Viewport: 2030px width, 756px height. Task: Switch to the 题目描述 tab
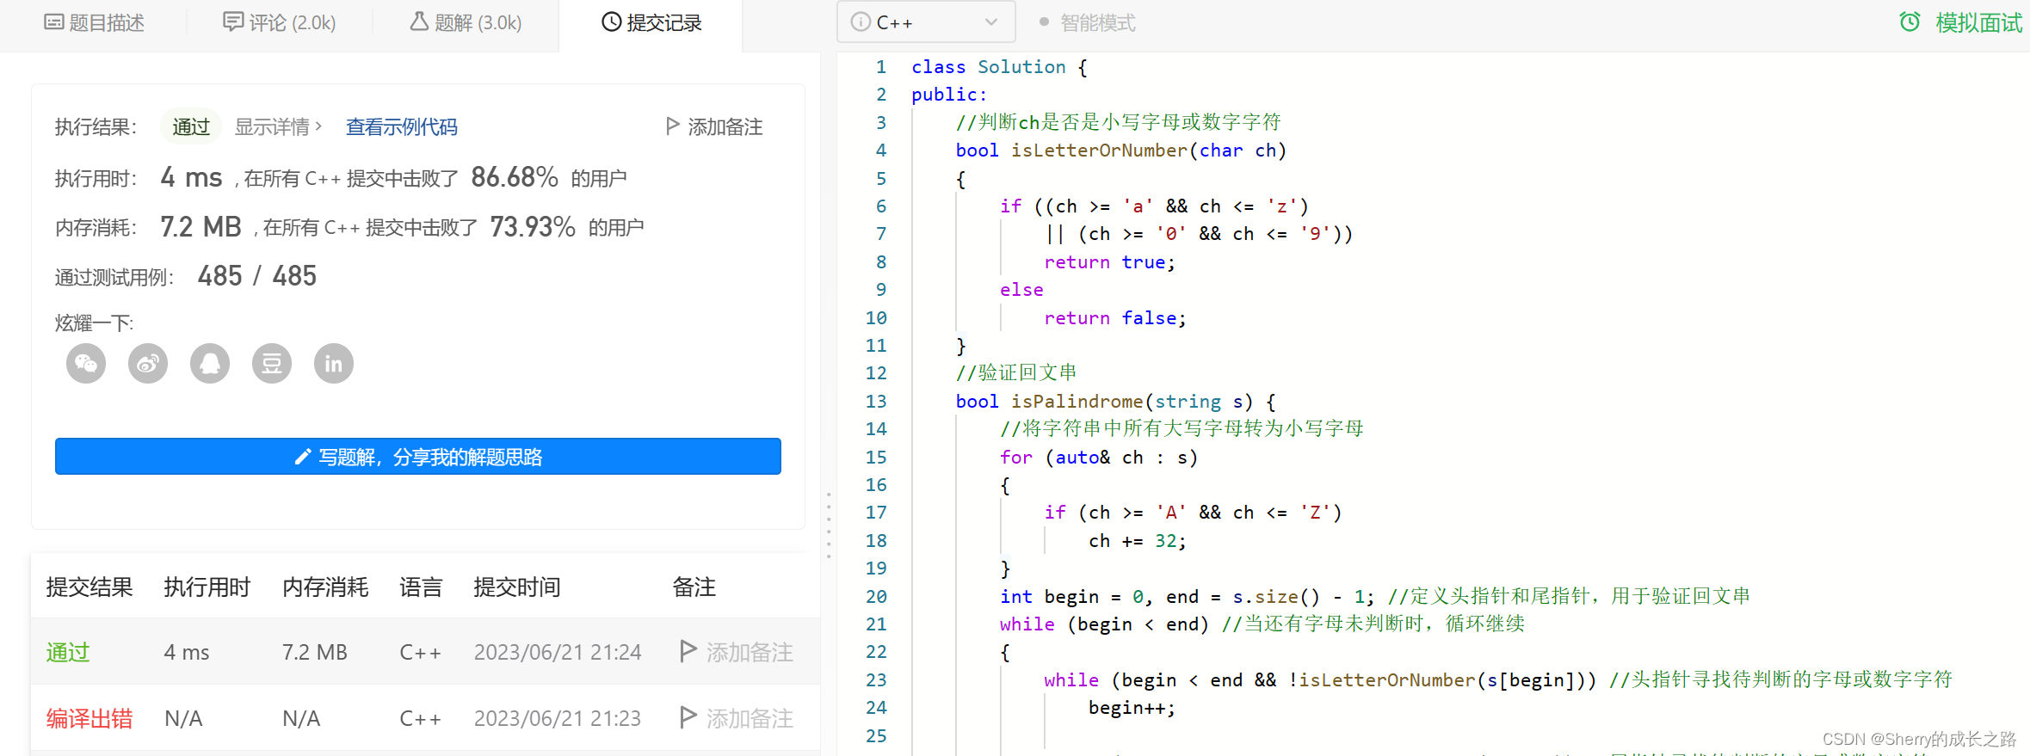(95, 22)
